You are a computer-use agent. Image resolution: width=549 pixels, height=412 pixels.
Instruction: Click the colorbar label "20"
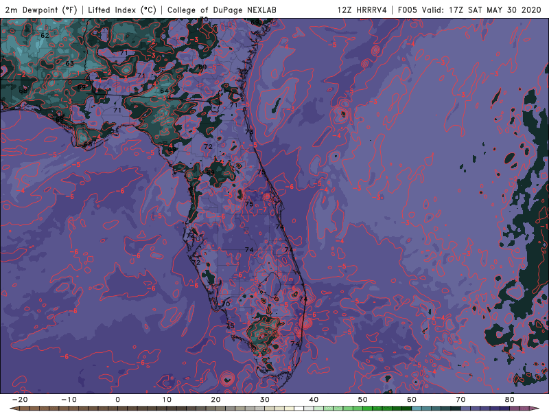215,400
